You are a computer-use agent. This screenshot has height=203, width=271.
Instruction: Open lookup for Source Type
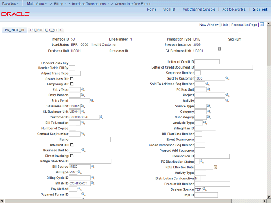pos(209,106)
